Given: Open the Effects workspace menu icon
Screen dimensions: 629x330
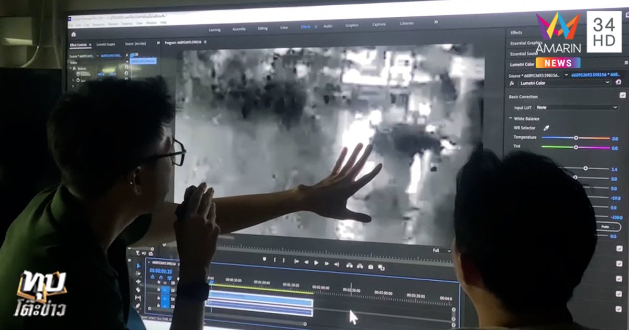Looking at the screenshot, I should click(316, 27).
